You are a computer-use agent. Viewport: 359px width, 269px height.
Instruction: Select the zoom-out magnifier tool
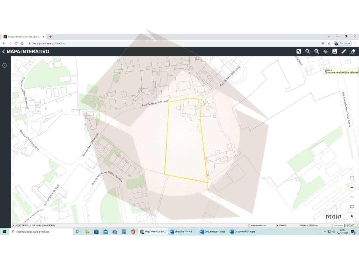coord(317,51)
